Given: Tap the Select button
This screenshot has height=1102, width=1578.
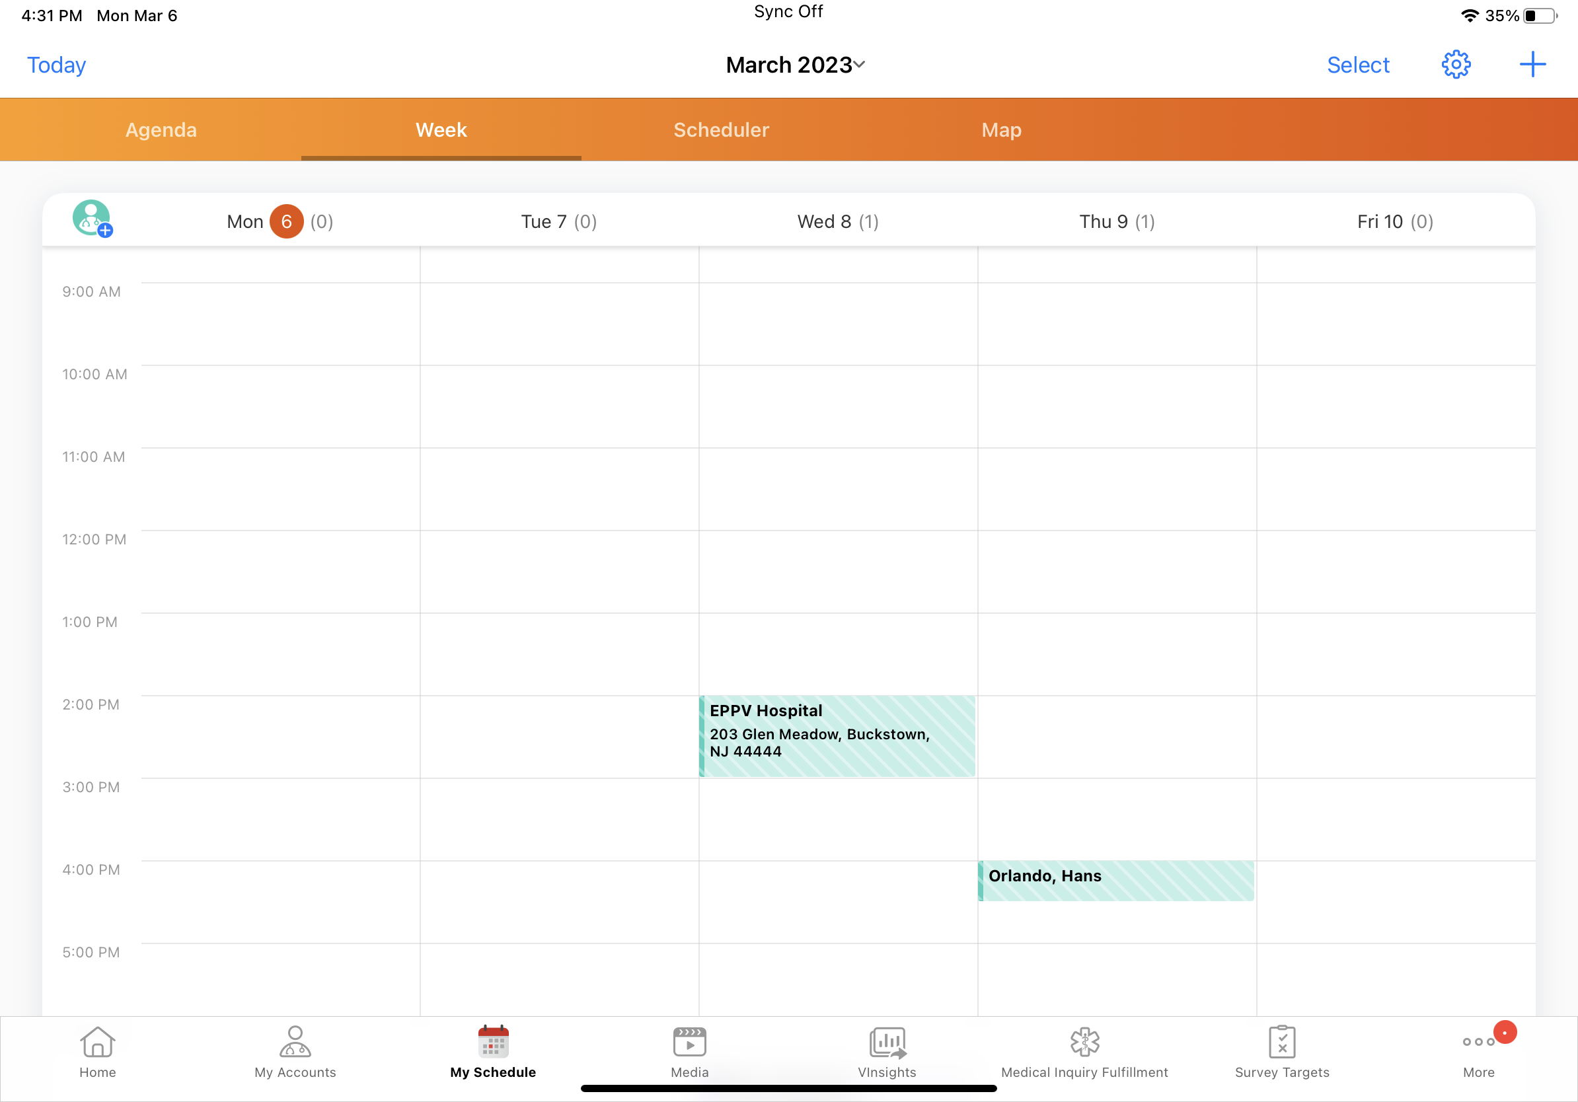Looking at the screenshot, I should pos(1357,65).
